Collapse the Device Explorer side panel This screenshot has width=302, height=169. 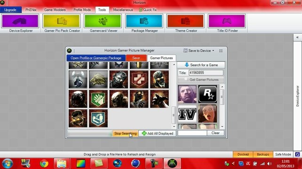[298, 37]
